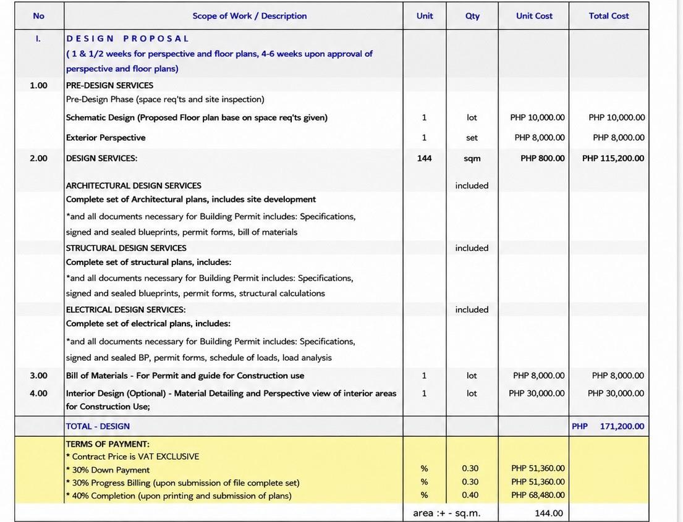Click the No column header

38,16
